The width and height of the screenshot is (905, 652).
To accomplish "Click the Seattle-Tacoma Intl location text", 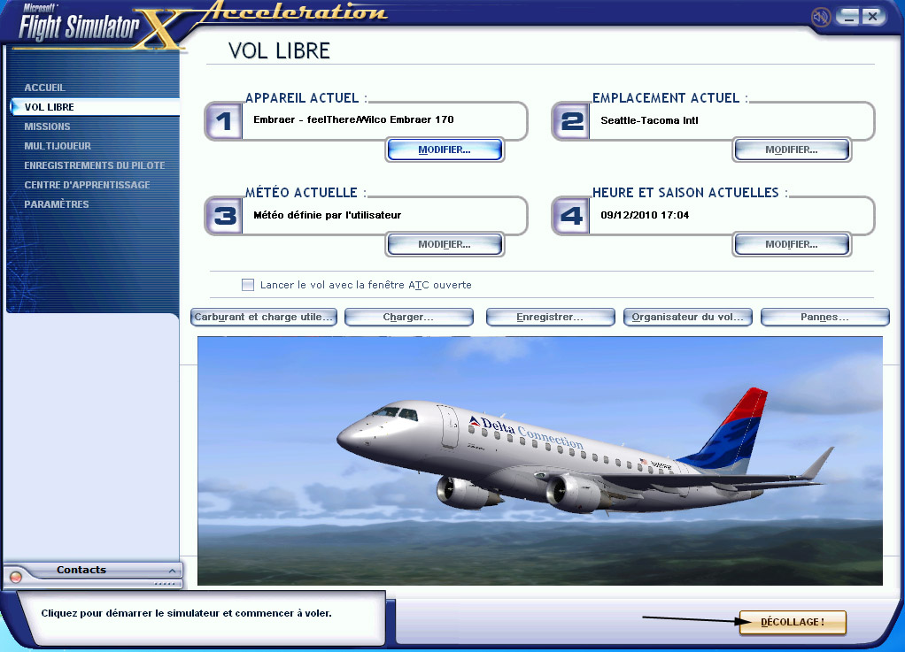I will (649, 120).
